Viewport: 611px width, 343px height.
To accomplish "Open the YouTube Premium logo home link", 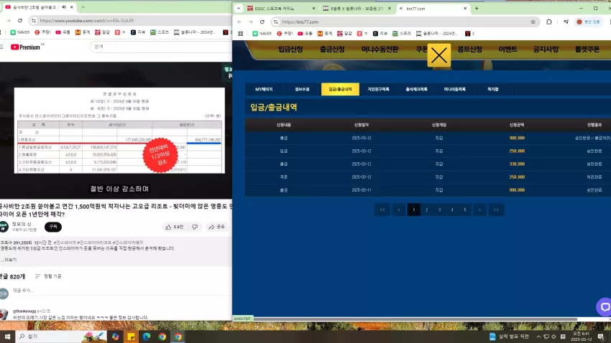I will (25, 47).
